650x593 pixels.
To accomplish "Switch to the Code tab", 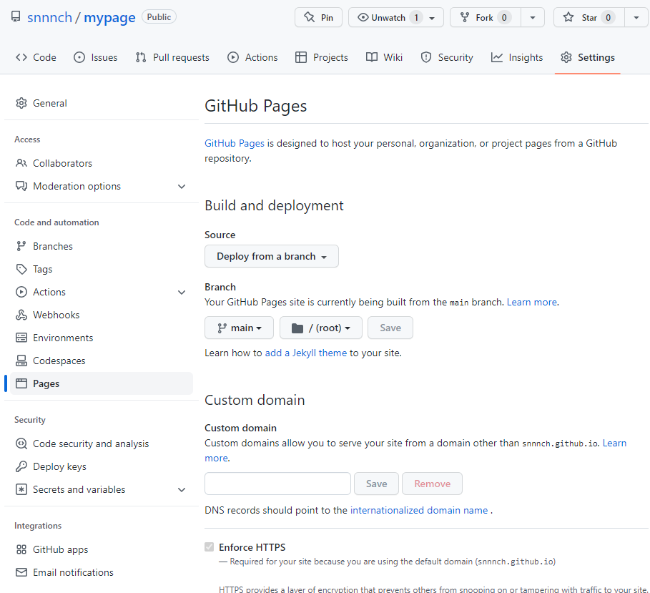I will click(36, 57).
